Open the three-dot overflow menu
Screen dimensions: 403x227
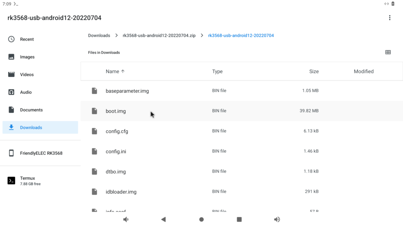tap(390, 18)
